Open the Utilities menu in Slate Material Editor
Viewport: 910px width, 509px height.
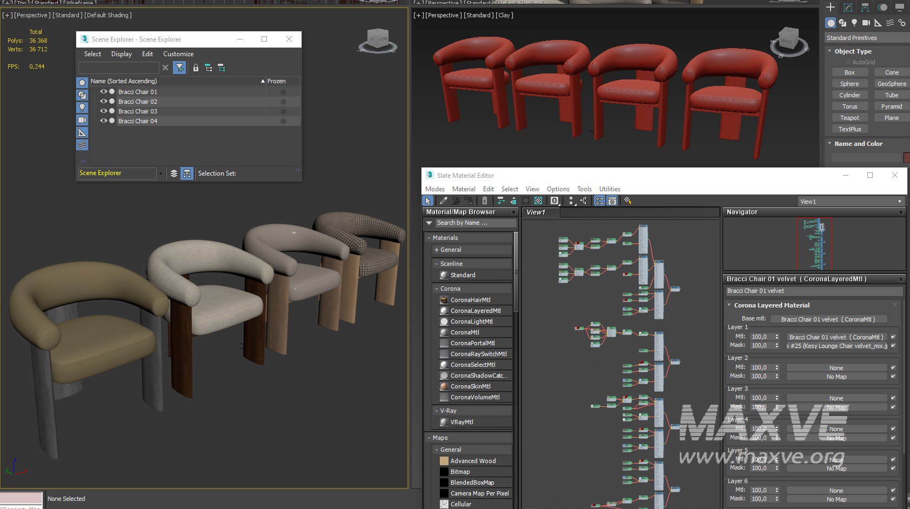pos(610,189)
